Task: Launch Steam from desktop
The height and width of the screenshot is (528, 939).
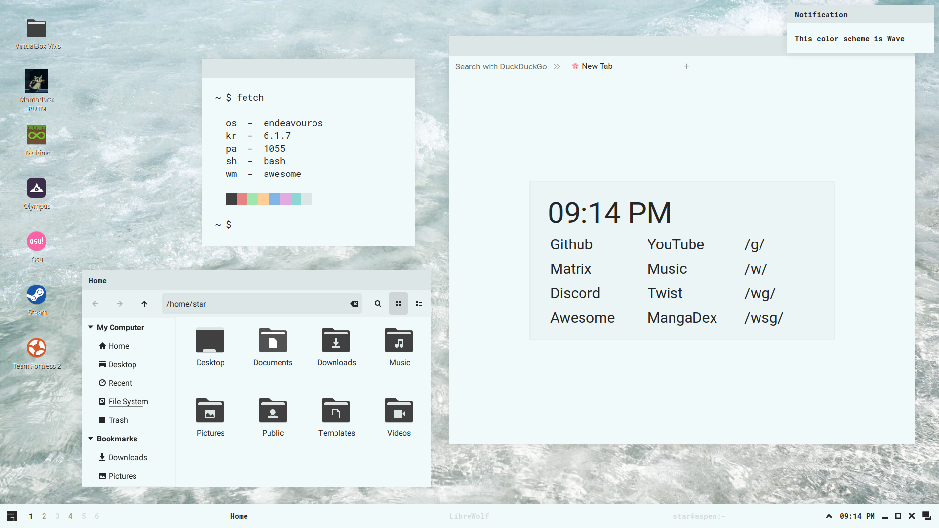Action: pos(37,295)
